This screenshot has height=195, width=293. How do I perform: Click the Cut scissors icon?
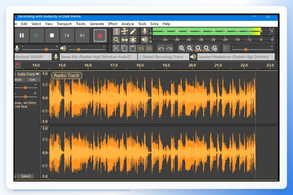116,48
